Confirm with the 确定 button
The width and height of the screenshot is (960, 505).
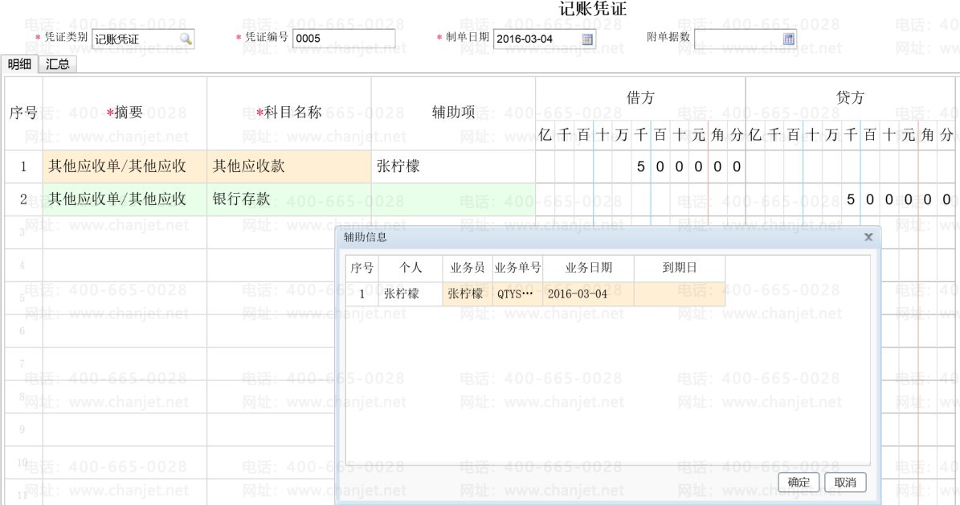tap(799, 482)
